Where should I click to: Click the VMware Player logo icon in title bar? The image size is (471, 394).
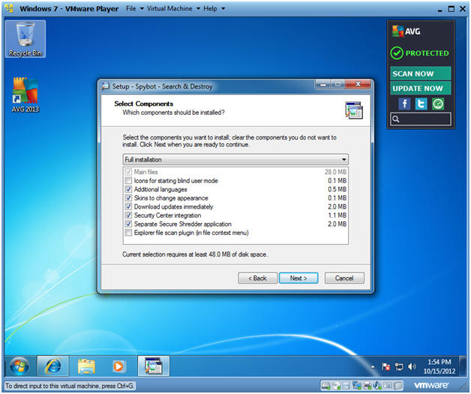(9, 8)
